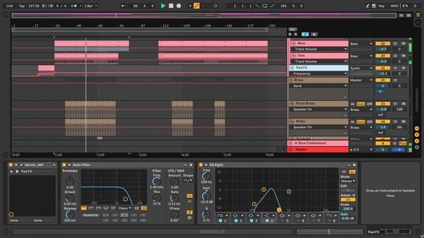Open Bass track's Track Volume chooser
Viewport: 424px width, 238px height.
click(319, 49)
